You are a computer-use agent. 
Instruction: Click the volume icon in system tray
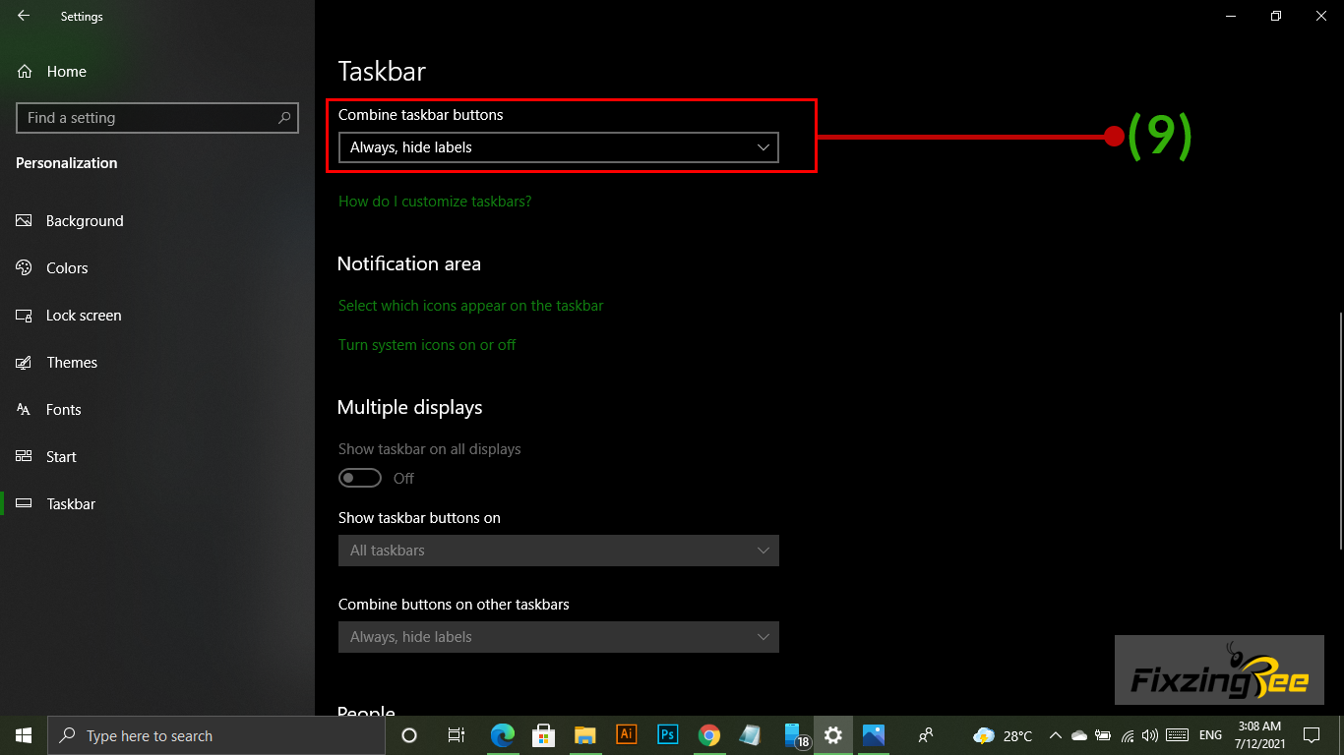[x=1149, y=735]
